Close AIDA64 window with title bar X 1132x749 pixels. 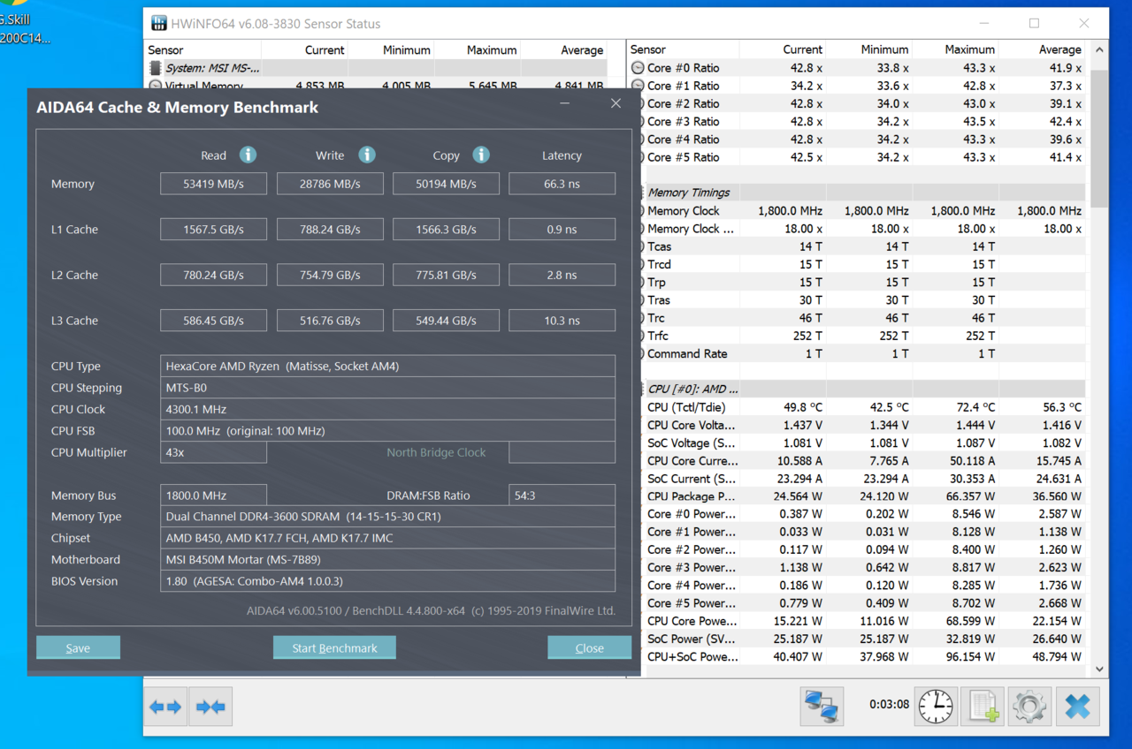point(616,104)
